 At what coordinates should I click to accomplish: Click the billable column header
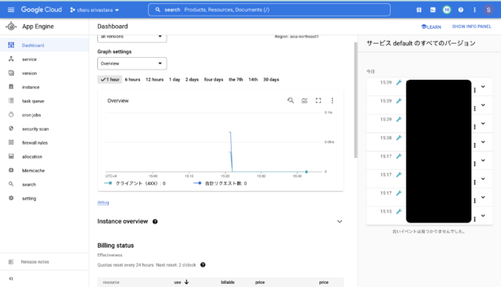tap(228, 282)
